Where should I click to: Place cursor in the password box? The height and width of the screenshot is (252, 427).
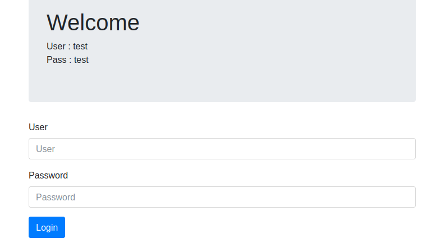tap(222, 197)
